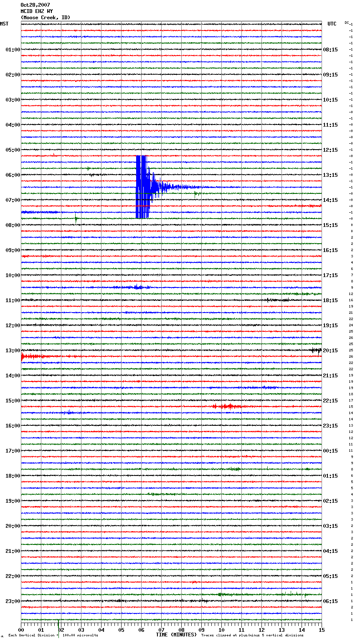Select the 02:00 MST time label
This screenshot has height=641, width=355.
pyautogui.click(x=13, y=75)
